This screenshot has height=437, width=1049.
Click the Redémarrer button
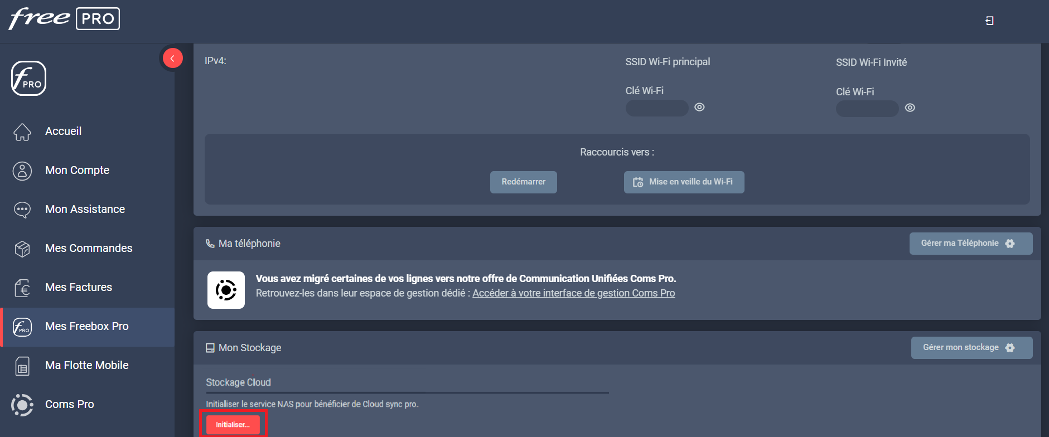[x=523, y=182]
